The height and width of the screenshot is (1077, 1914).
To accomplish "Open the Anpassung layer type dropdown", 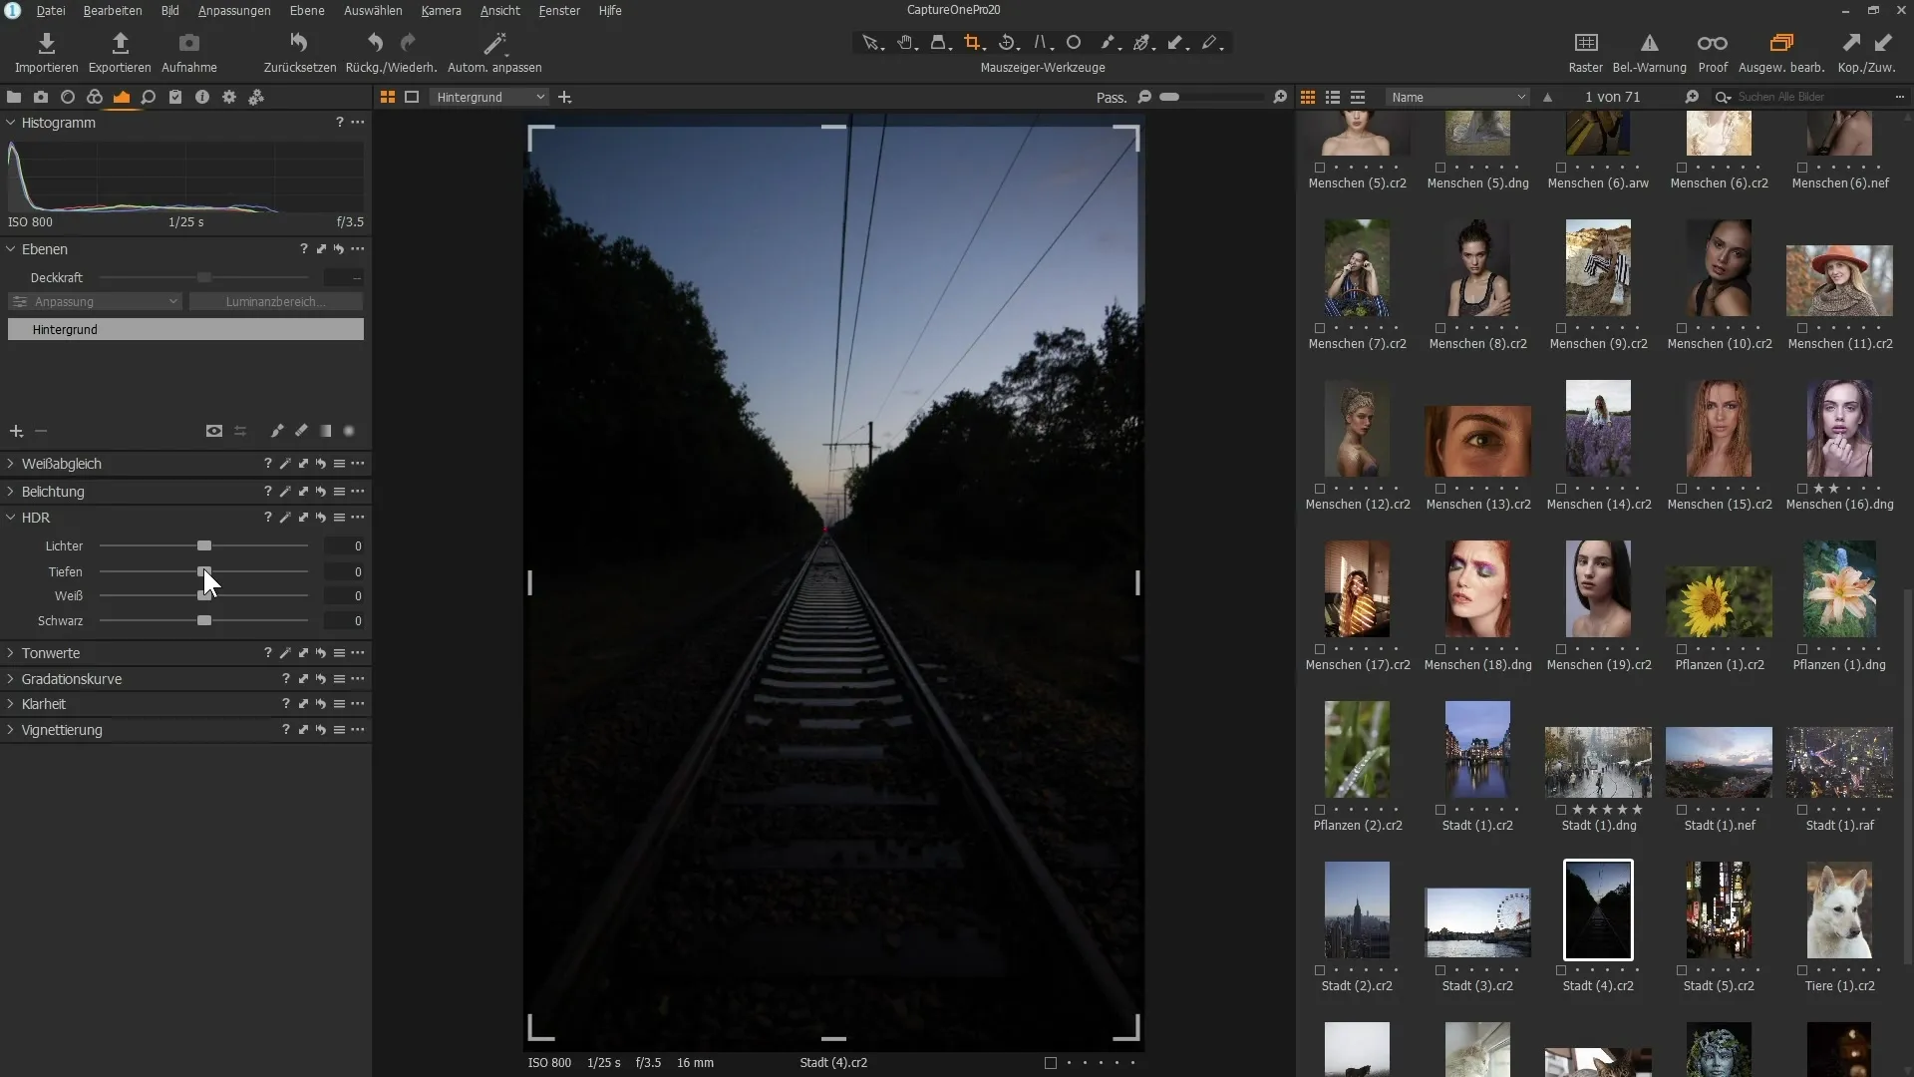I will point(95,301).
